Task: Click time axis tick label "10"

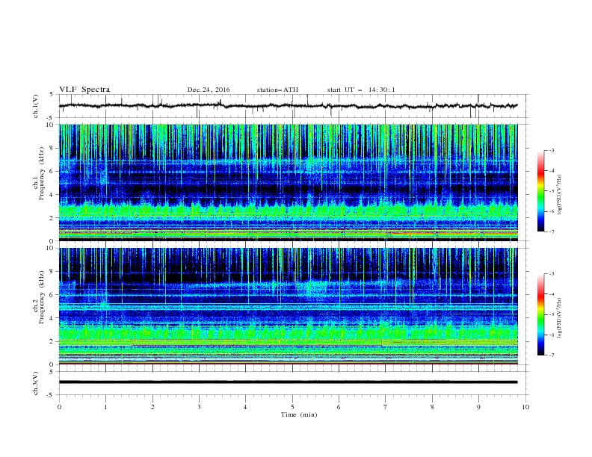Action: 525,407
